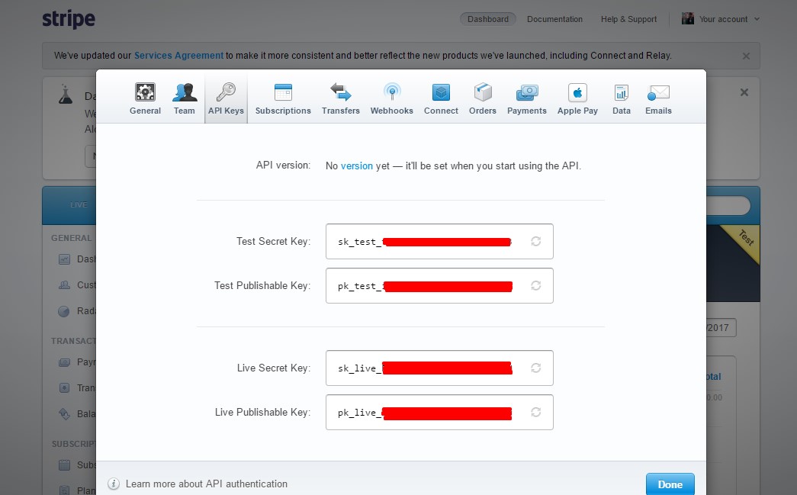Toggle the LIVE mode switch

click(79, 205)
